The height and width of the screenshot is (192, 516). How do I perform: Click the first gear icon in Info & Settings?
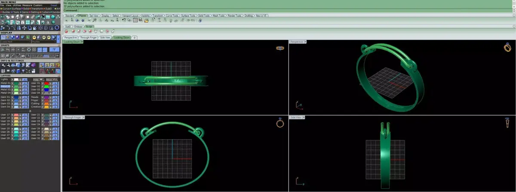pyautogui.click(x=3, y=65)
